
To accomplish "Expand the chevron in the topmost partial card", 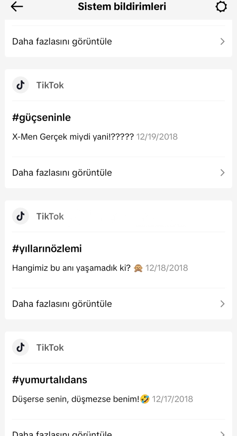I will [x=222, y=42].
